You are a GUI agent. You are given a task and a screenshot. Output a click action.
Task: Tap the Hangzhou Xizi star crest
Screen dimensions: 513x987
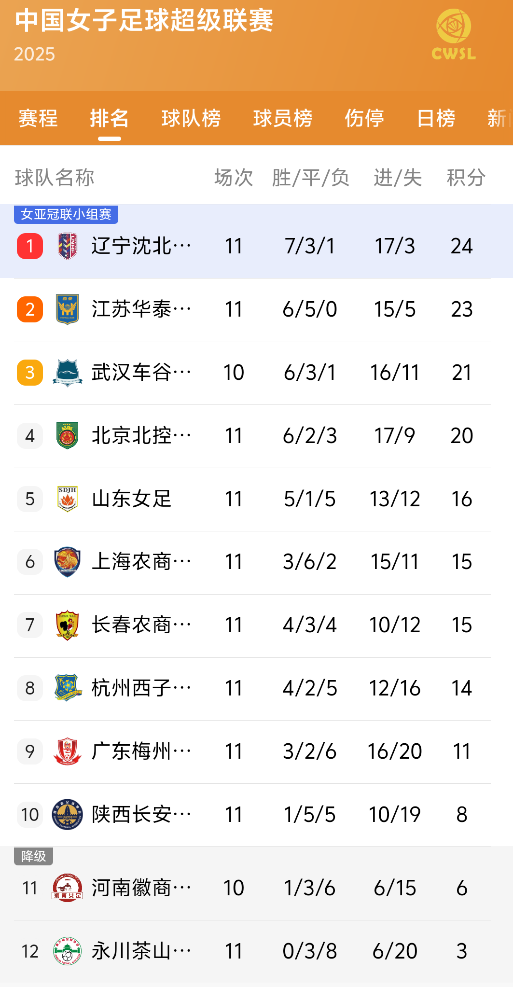(68, 688)
